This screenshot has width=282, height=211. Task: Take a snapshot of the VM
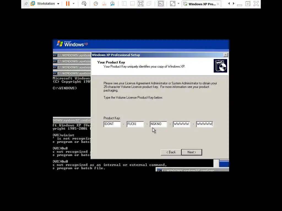pyautogui.click(x=96, y=4)
